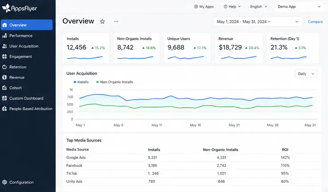Click the Retention circular icon
Screen dimensions: 328x192
(4, 67)
